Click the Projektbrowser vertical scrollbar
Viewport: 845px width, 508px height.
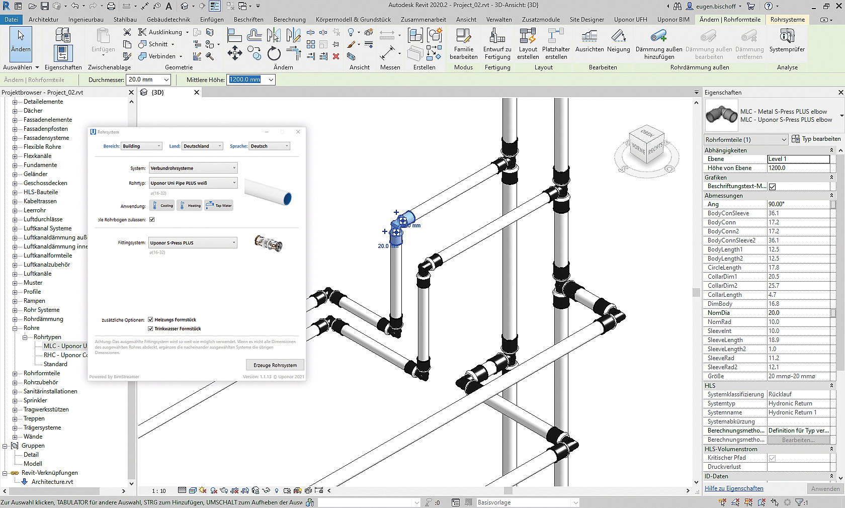click(x=131, y=292)
